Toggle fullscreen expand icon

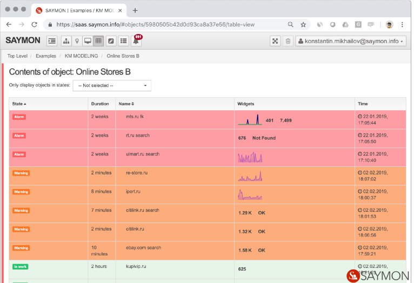[x=275, y=41]
